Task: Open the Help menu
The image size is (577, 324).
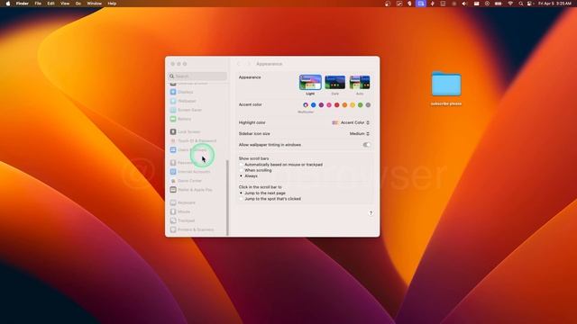Action: (x=112, y=4)
